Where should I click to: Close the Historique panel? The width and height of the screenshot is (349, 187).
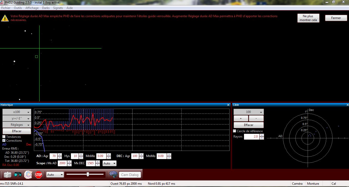pyautogui.click(x=228, y=105)
